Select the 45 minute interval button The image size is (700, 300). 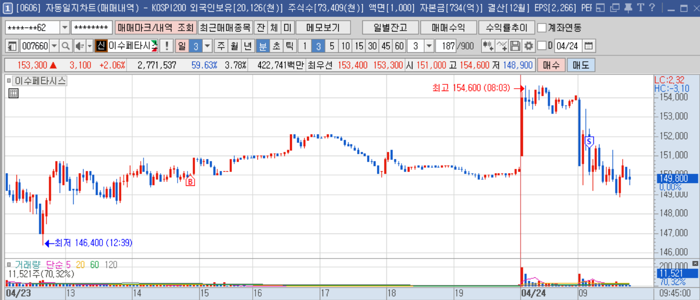pyautogui.click(x=386, y=46)
